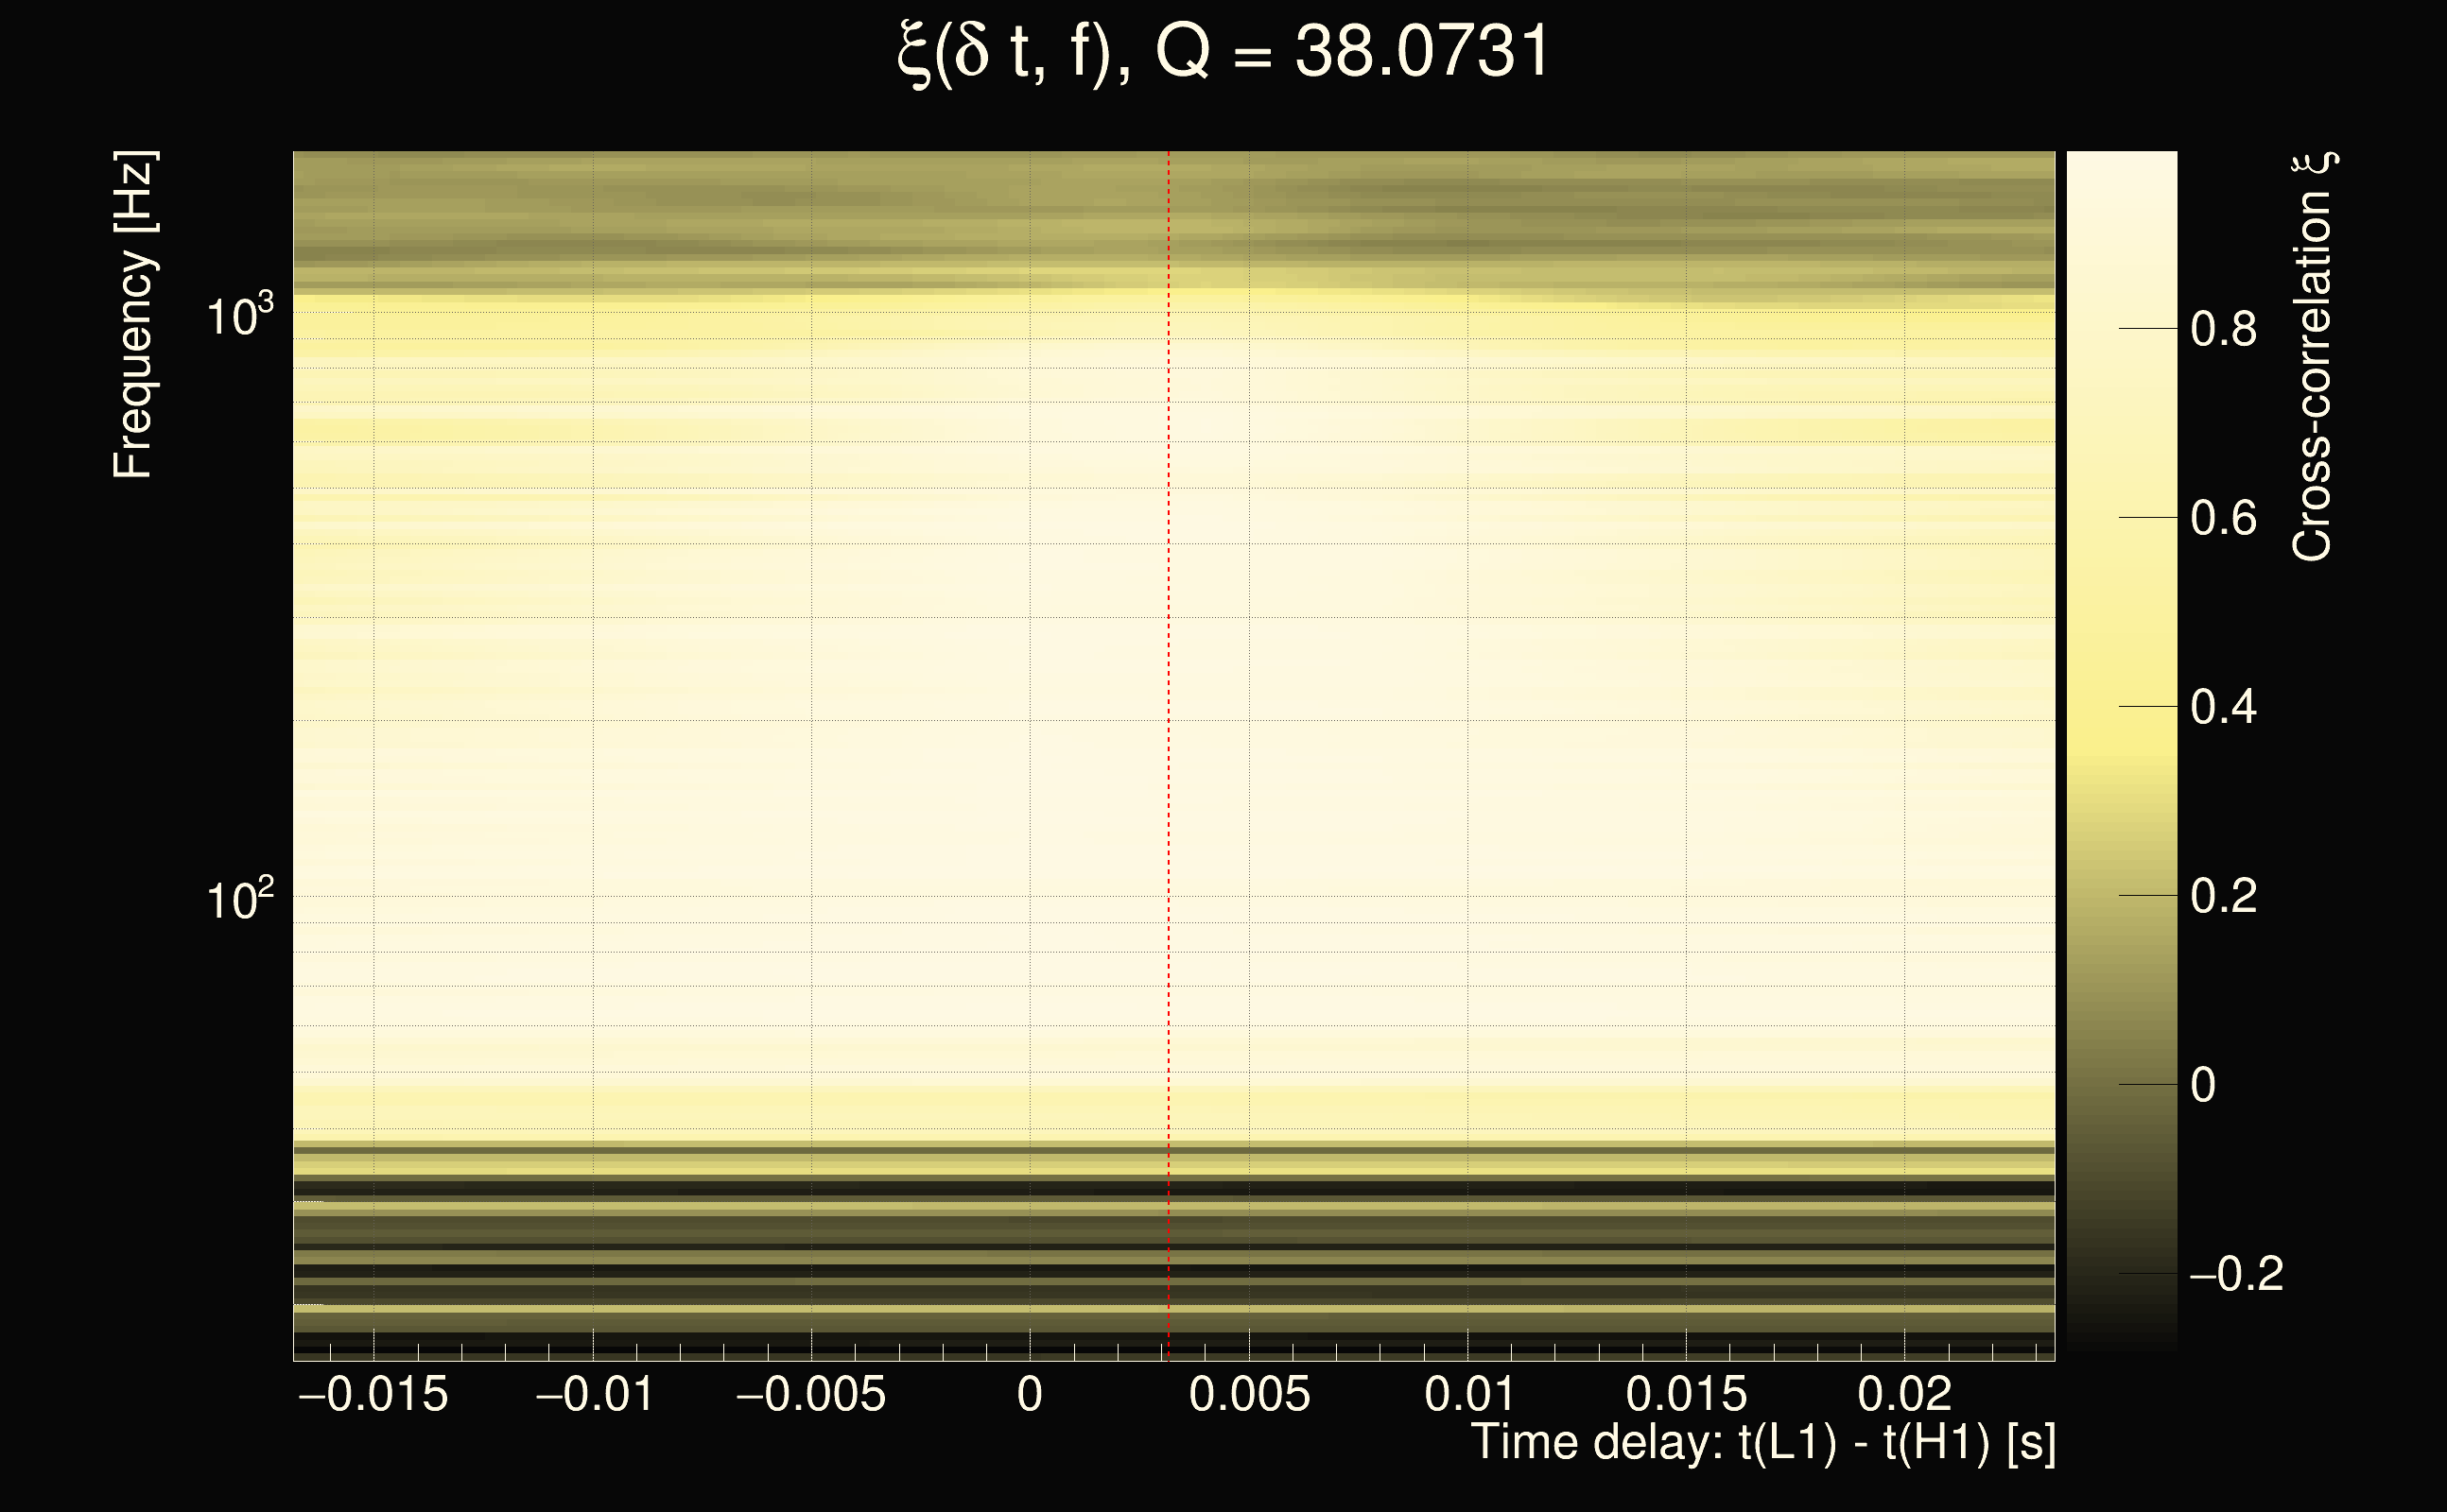2447x1512 pixels.
Task: Click the 10^3 frequency tick label
Action: tap(238, 317)
